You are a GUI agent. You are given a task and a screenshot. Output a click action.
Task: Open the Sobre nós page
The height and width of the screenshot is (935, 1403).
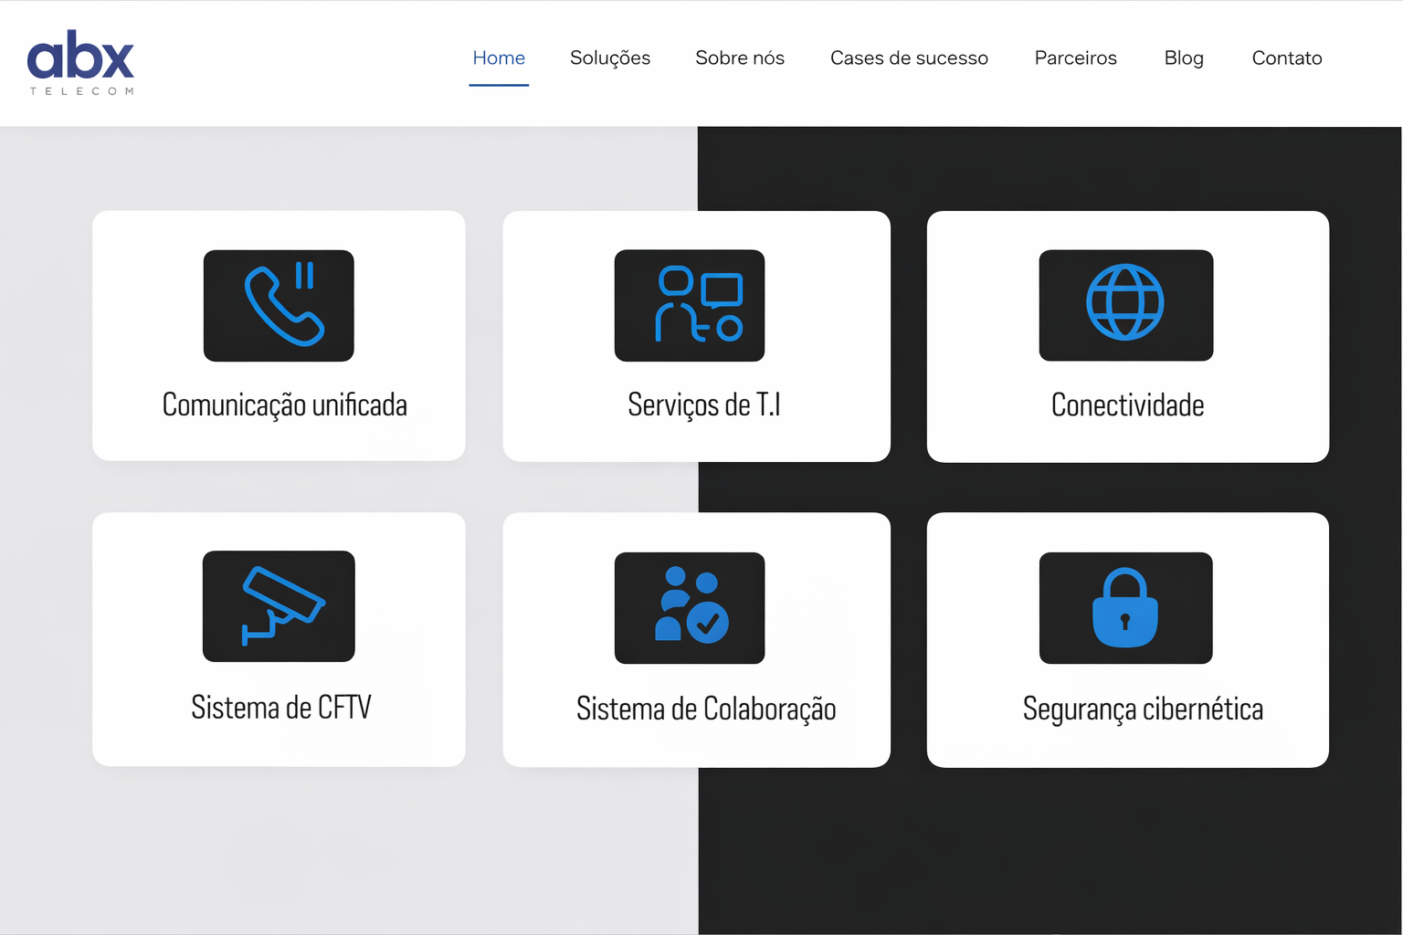[x=740, y=58]
